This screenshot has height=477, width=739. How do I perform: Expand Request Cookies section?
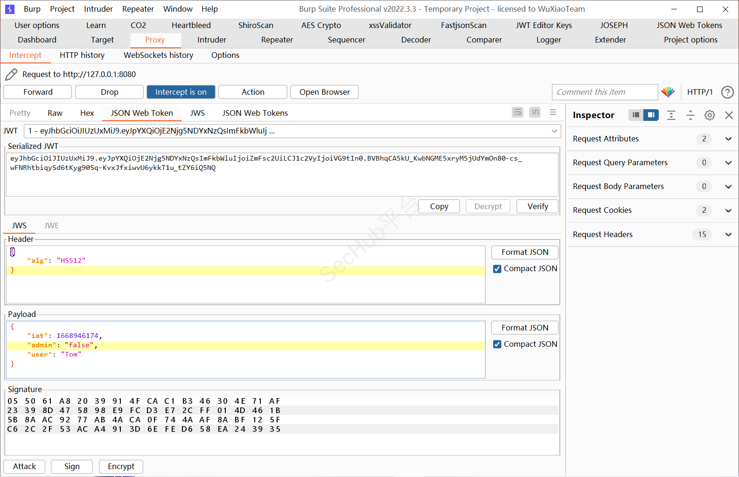coord(728,210)
